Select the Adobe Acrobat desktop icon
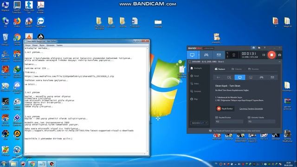Screen dimensions: 297x167 40,7
